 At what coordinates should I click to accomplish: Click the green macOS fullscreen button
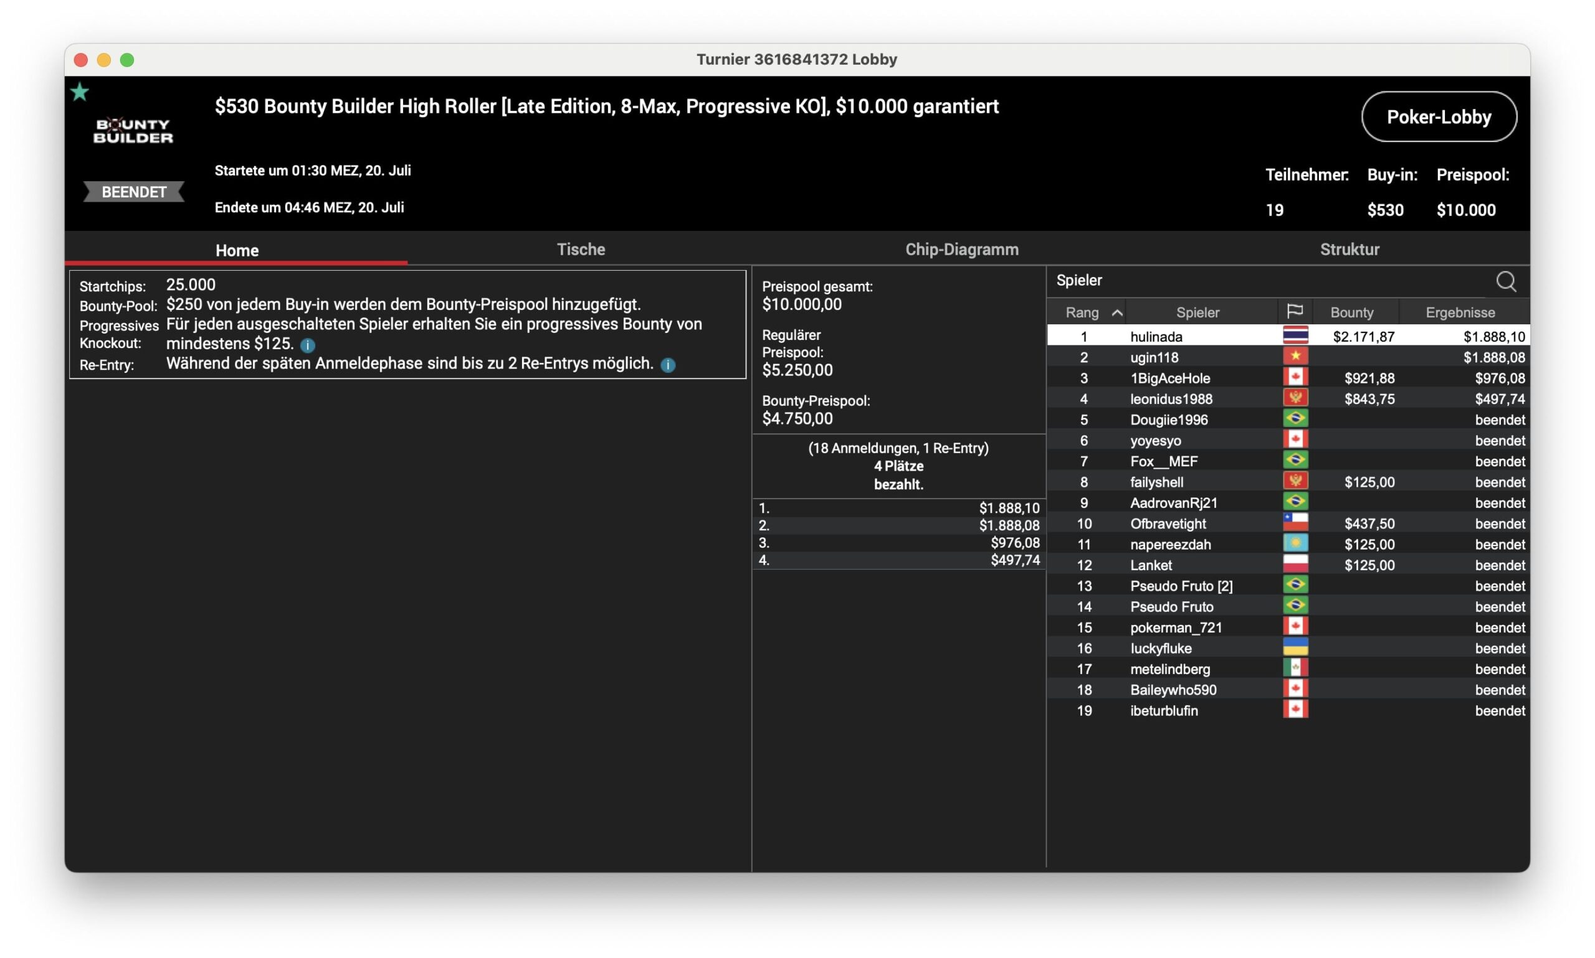[127, 60]
